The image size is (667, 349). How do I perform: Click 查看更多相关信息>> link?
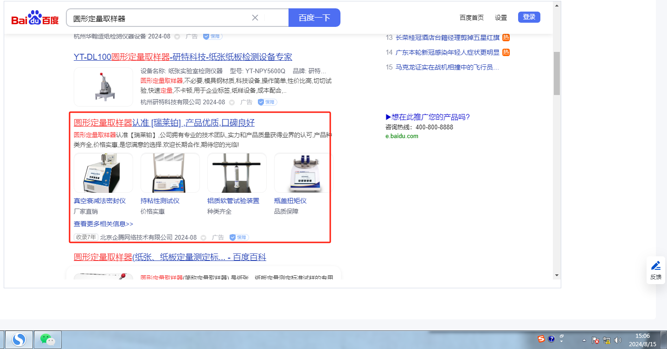[103, 224]
